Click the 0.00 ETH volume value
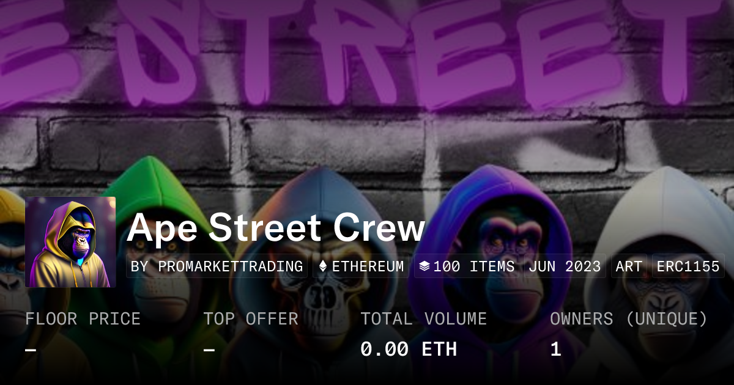 409,349
